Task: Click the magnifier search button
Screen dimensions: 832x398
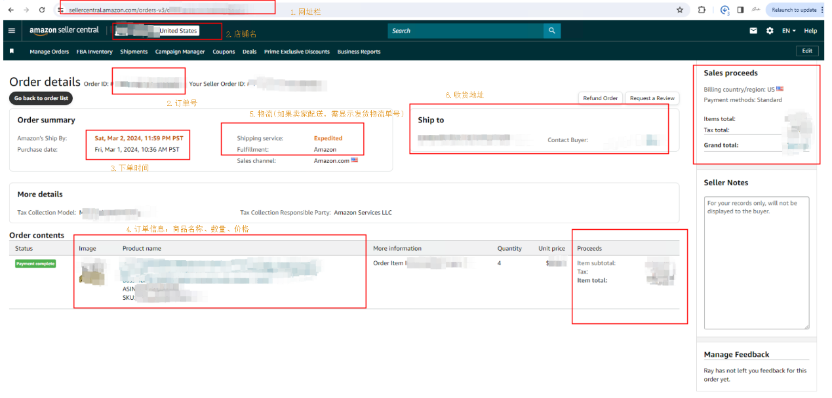Action: tap(552, 31)
